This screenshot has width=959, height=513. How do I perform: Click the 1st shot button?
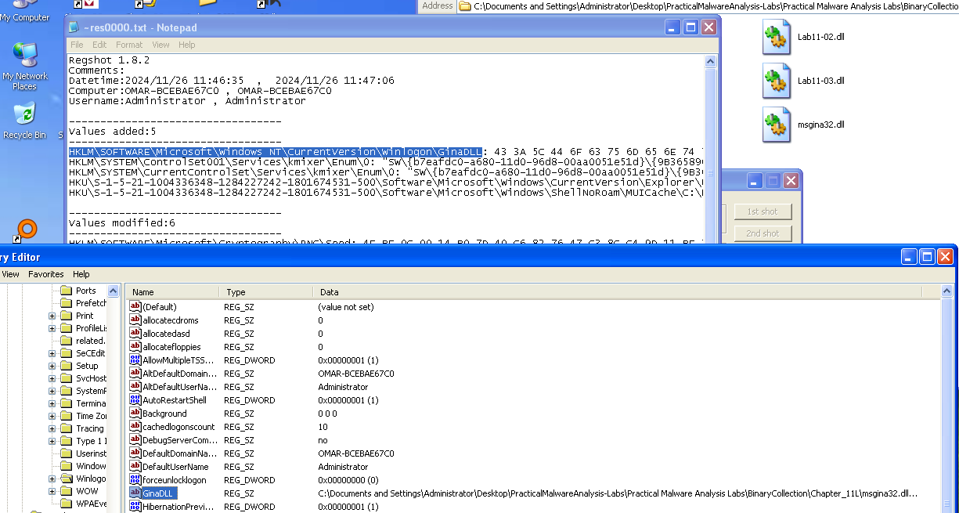762,211
